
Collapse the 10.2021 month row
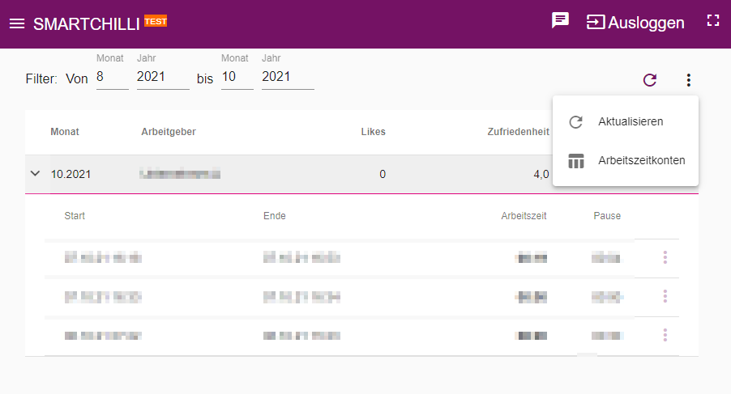tap(35, 173)
